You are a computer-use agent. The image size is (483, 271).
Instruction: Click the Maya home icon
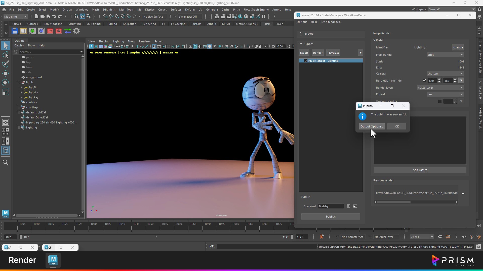point(4,10)
